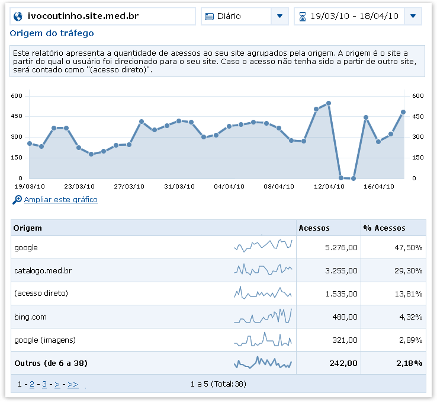Click the 12/04/10 peak data point on the chart
The width and height of the screenshot is (437, 402).
329,103
